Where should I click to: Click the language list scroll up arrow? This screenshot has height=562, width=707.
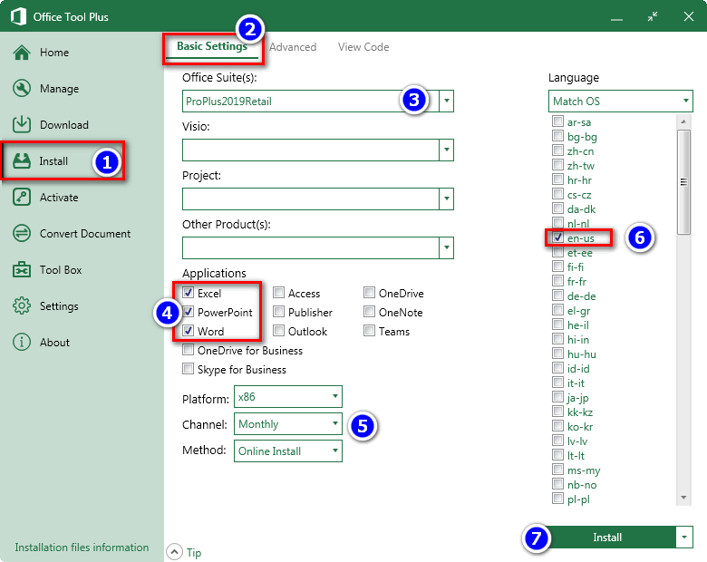[x=683, y=121]
